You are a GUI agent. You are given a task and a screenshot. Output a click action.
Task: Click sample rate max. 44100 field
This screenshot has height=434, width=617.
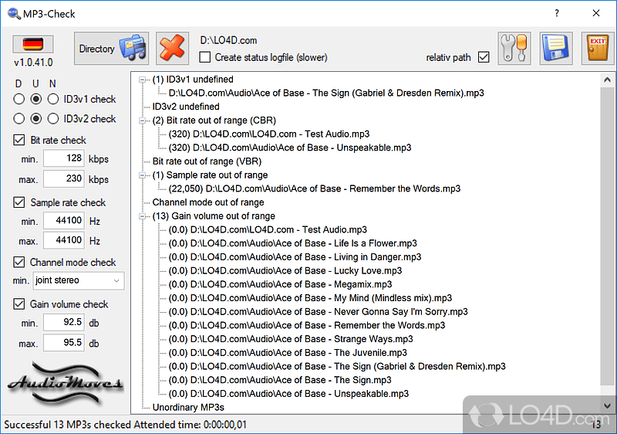click(x=64, y=240)
